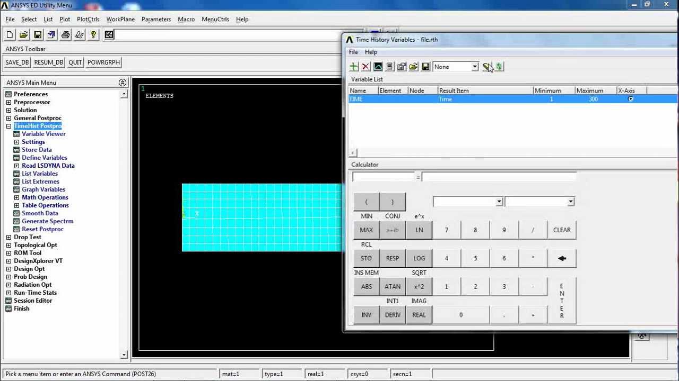Click the DERIV calculator key
Screen dimensions: 679x381
393,315
